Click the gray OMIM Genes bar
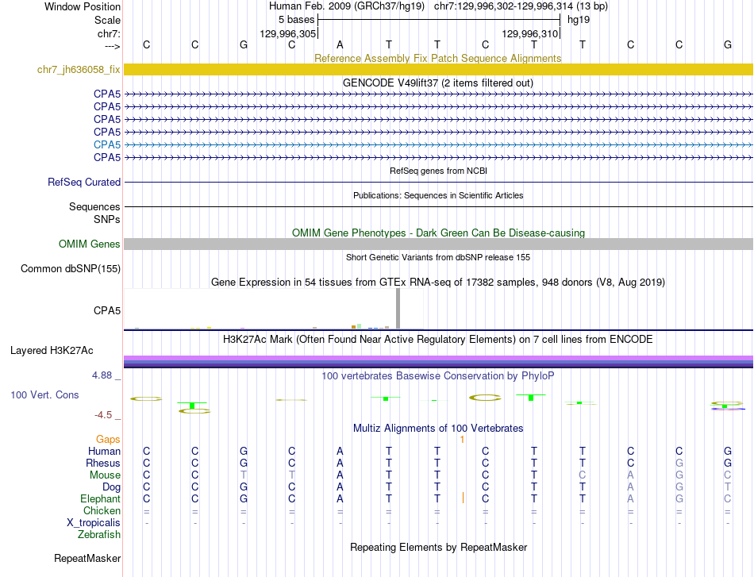 pos(439,244)
